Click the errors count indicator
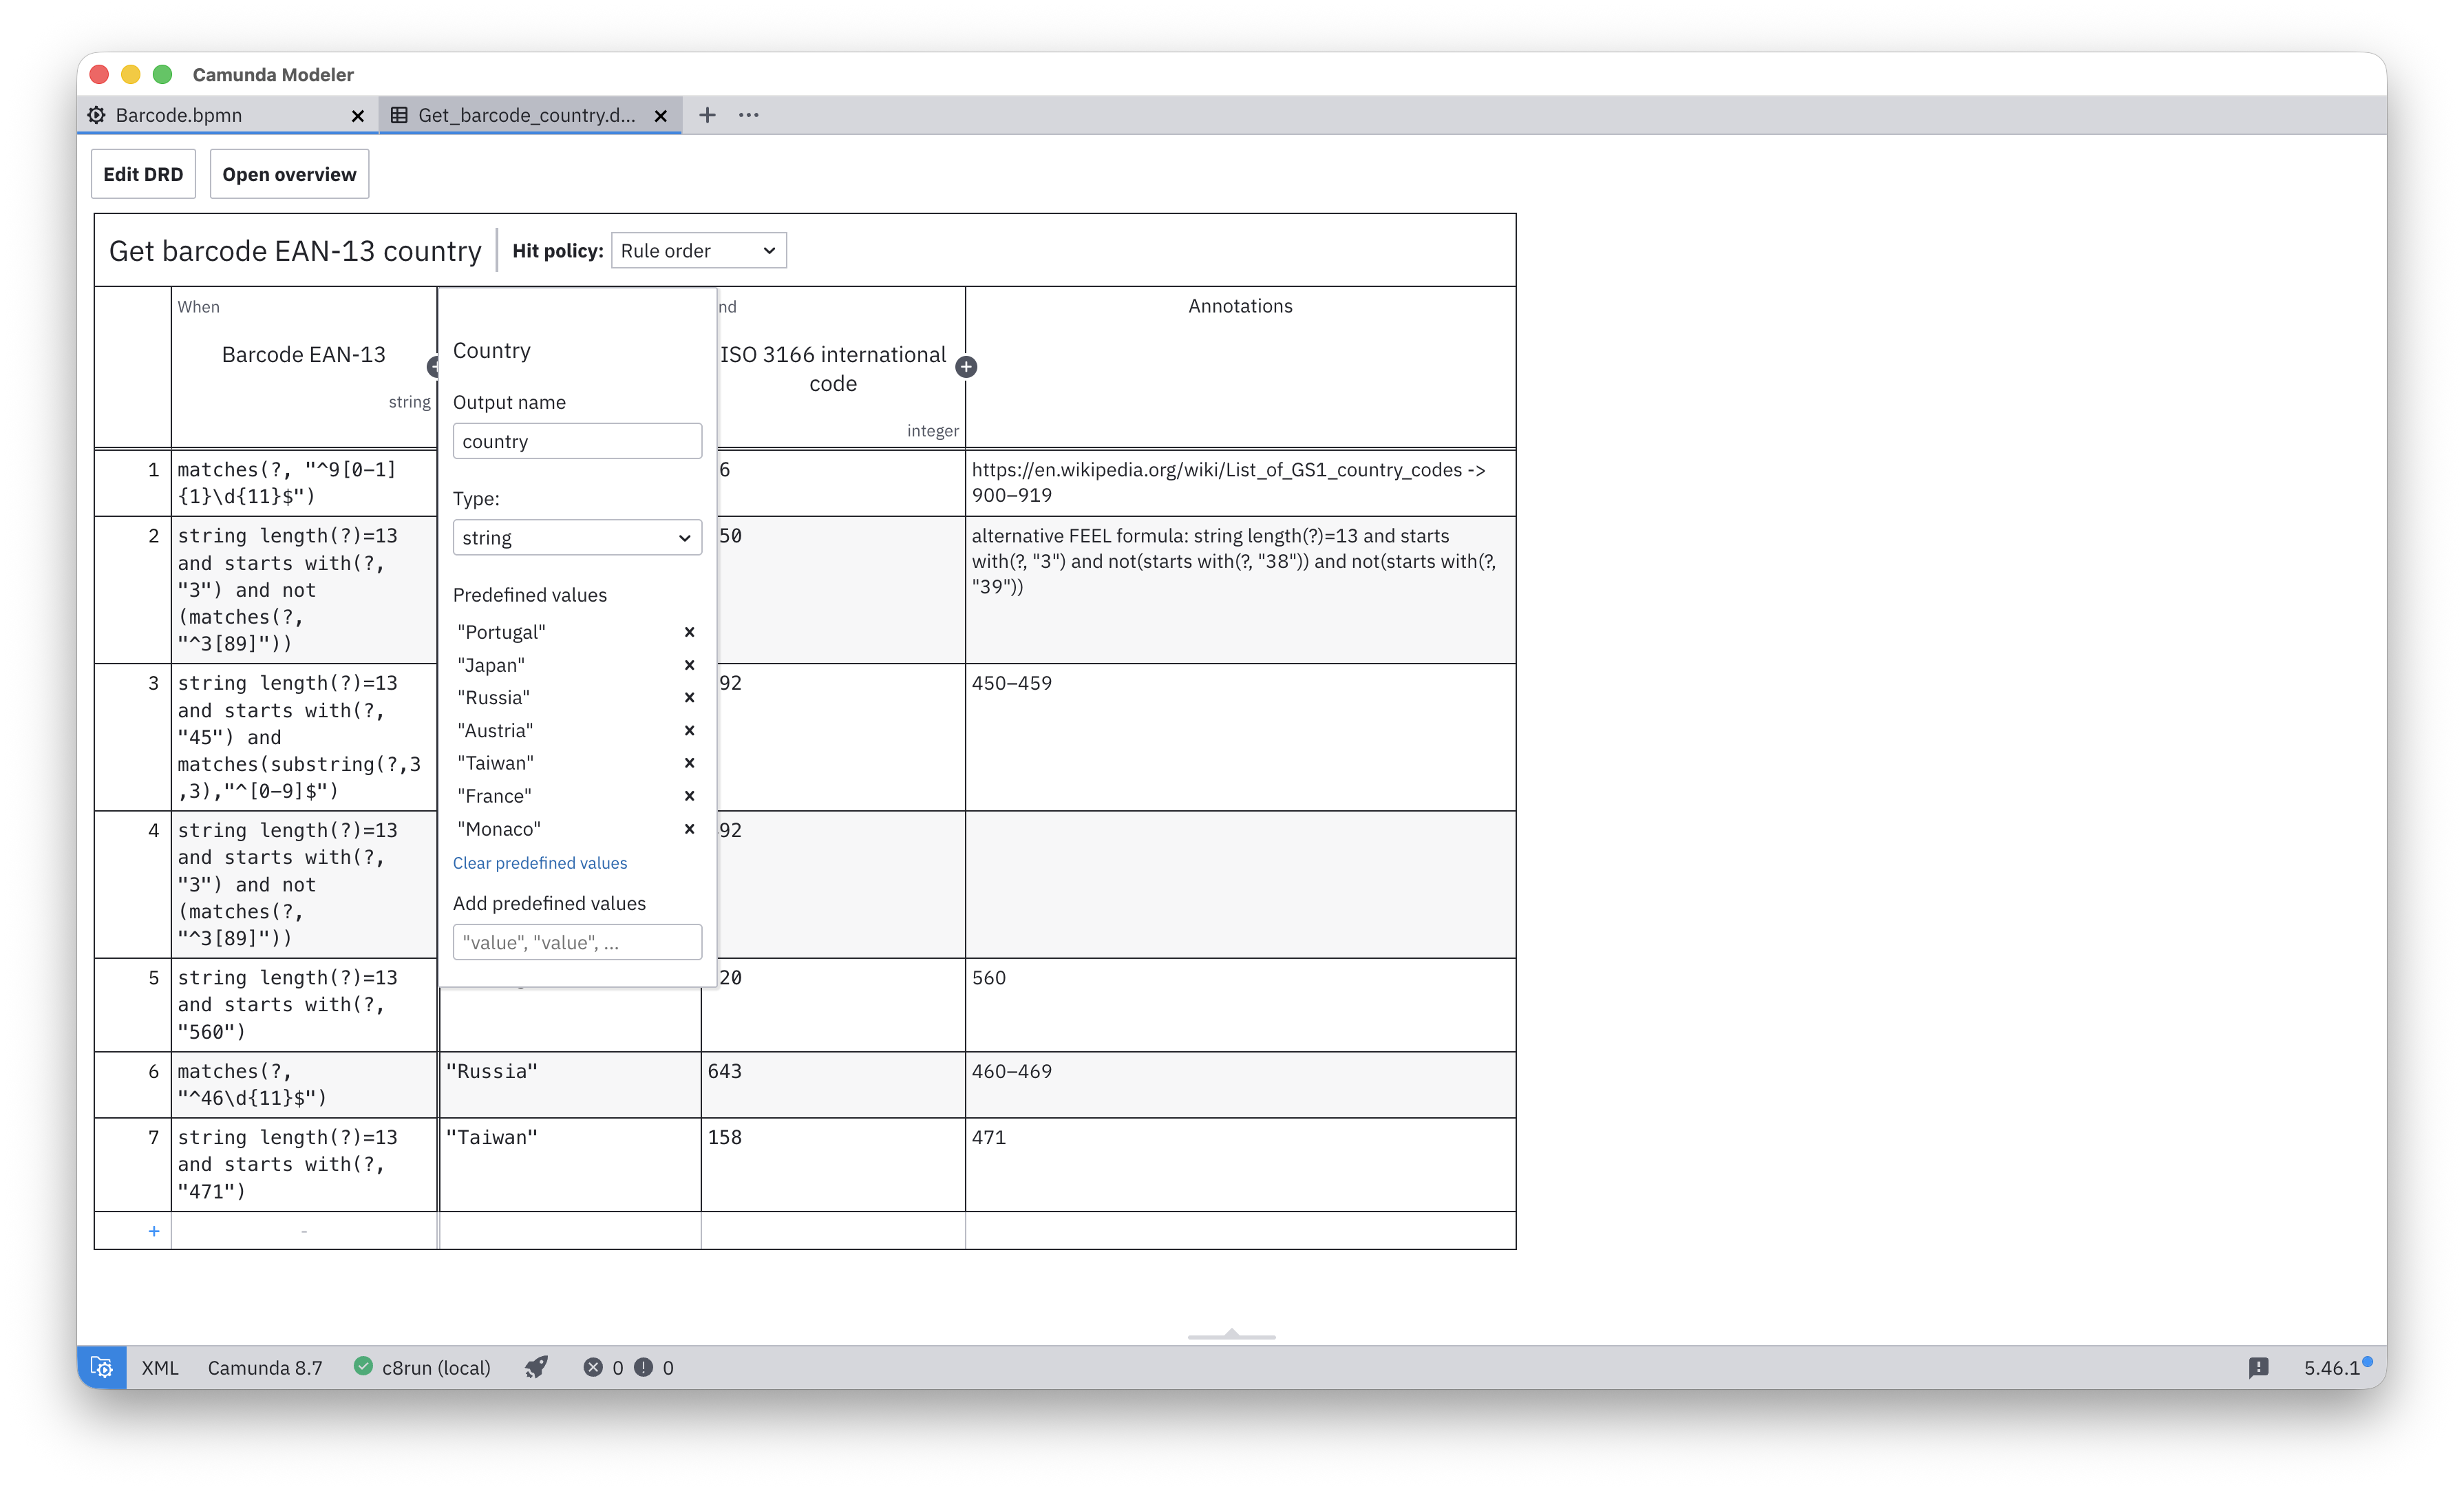This screenshot has height=1491, width=2464. tap(603, 1367)
